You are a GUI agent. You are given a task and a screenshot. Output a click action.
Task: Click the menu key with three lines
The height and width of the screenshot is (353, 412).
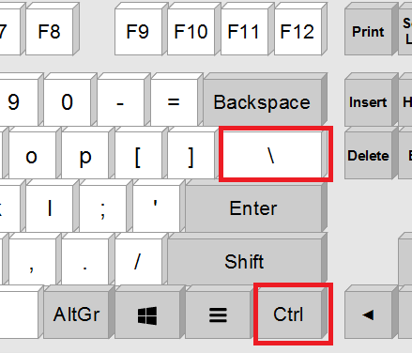point(218,312)
